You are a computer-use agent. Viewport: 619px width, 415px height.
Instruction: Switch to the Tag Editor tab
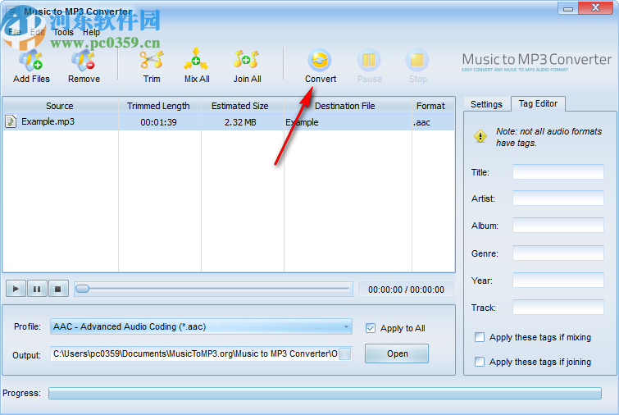point(538,103)
